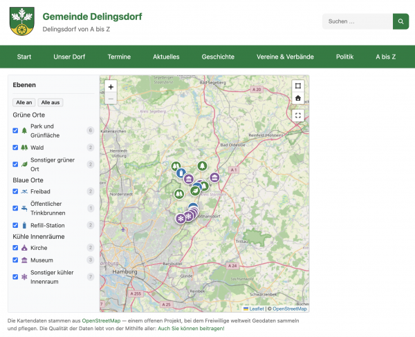Click the green search magnifier button
The width and height of the screenshot is (415, 337).
pos(400,21)
